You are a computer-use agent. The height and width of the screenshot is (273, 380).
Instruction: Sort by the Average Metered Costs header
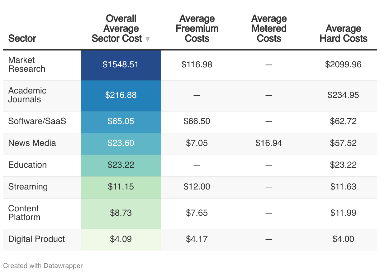269,29
